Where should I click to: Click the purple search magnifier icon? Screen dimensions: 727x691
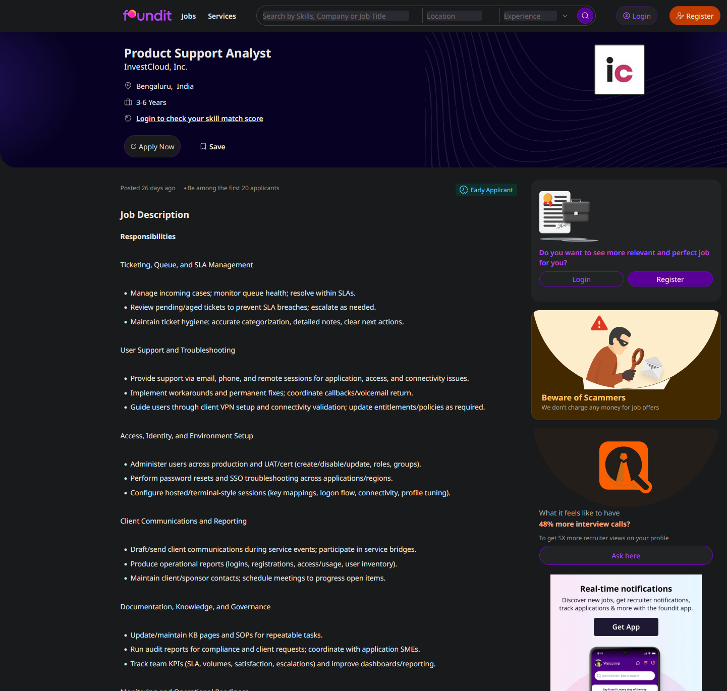[585, 16]
